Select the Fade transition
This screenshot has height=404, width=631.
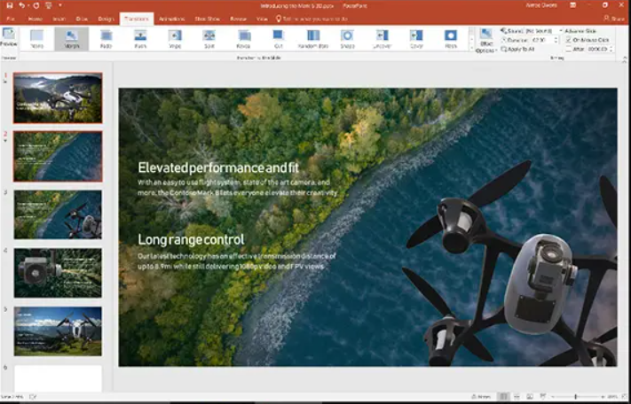coord(106,39)
